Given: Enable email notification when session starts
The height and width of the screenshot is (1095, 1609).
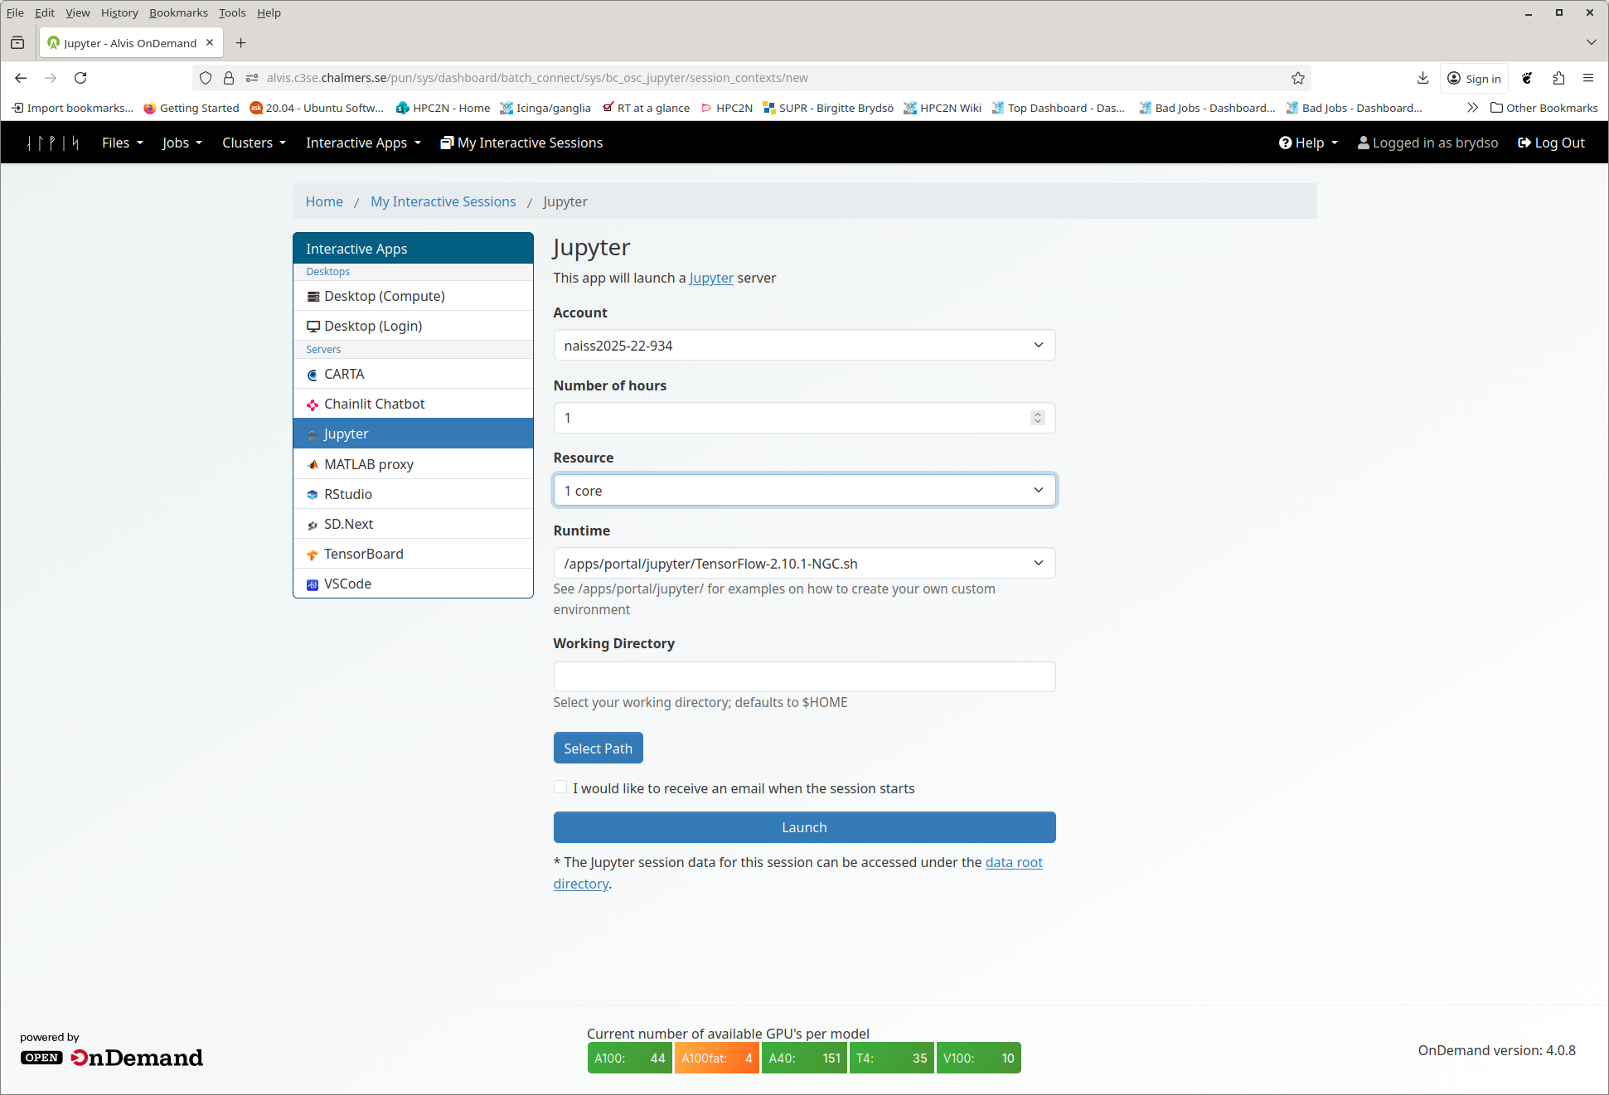Looking at the screenshot, I should click(x=560, y=787).
